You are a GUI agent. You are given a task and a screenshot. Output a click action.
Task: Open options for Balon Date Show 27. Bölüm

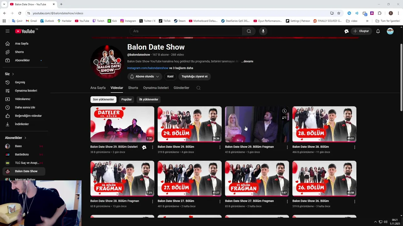[220, 201]
